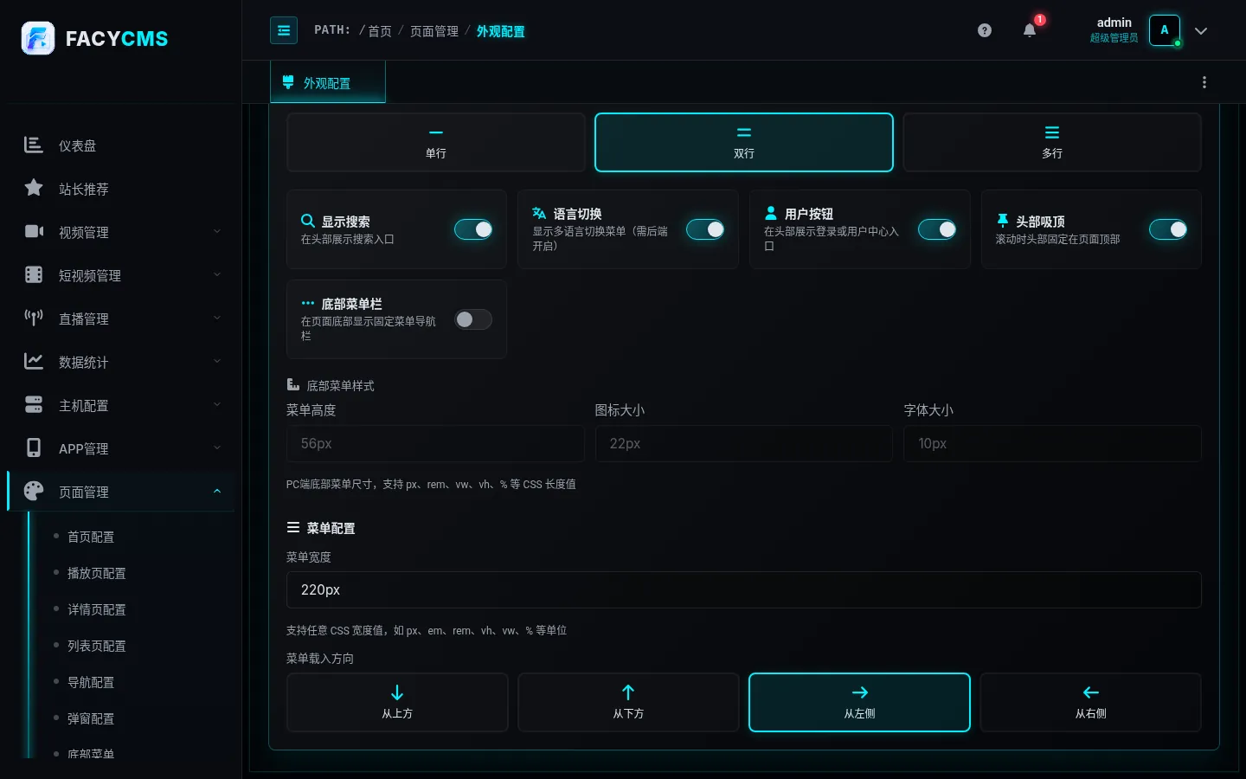Open 播放页配置 in sidebar submenu
The width and height of the screenshot is (1246, 779).
[97, 573]
